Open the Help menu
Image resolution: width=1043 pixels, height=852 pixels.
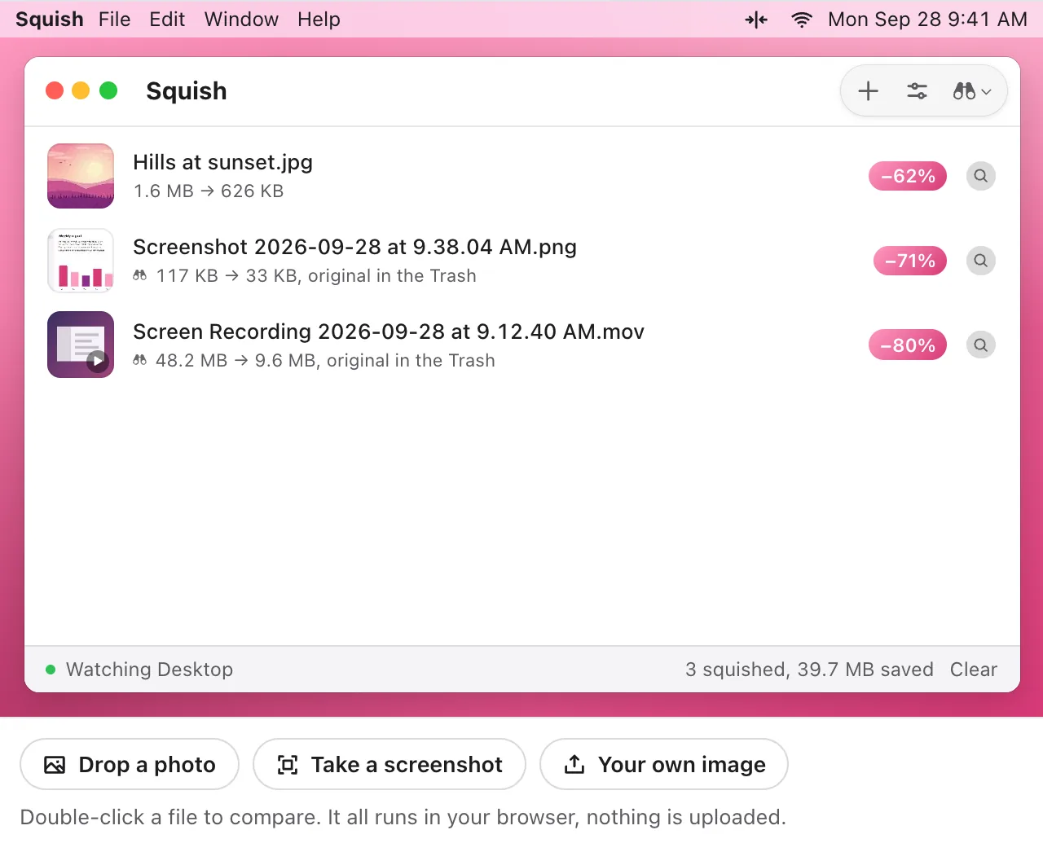click(x=319, y=20)
